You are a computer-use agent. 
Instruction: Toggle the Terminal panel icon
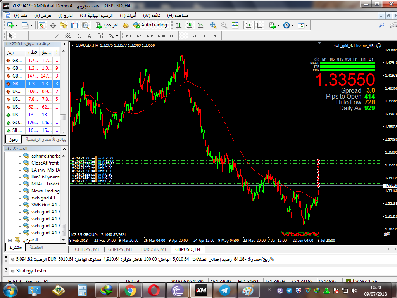pyautogui.click(x=74, y=25)
